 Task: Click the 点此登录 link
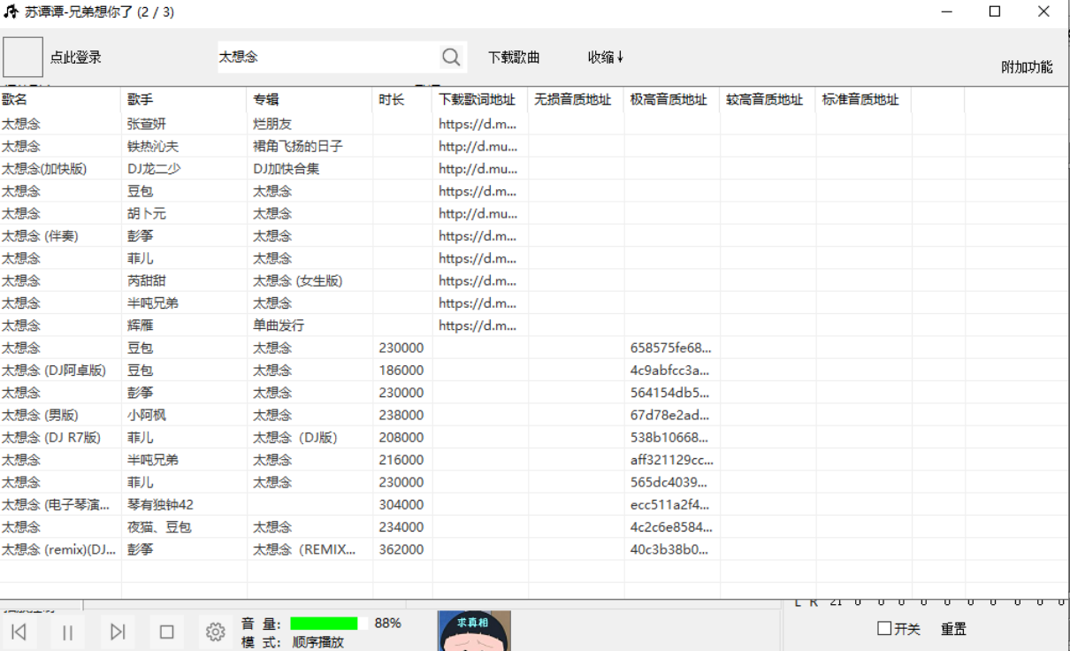(76, 57)
